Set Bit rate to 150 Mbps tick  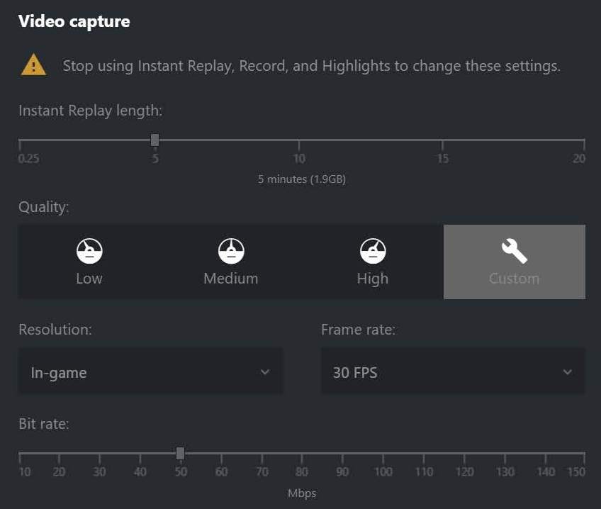[x=585, y=454]
